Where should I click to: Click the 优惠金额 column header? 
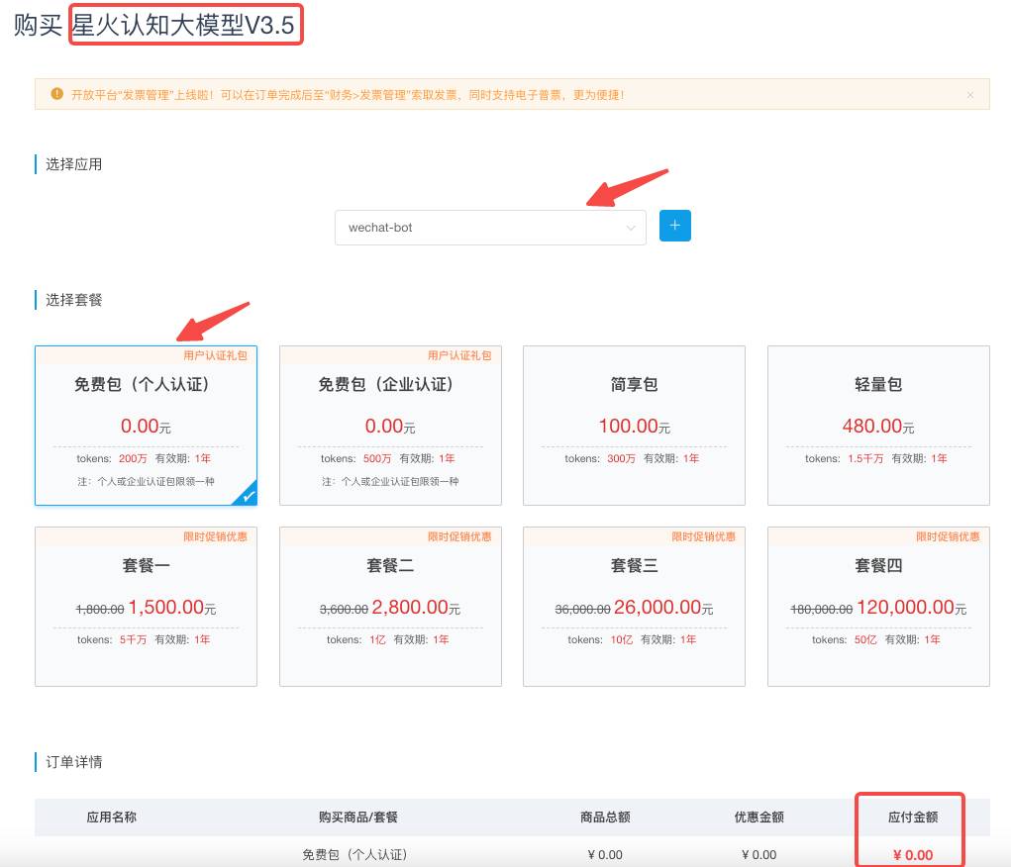[758, 817]
